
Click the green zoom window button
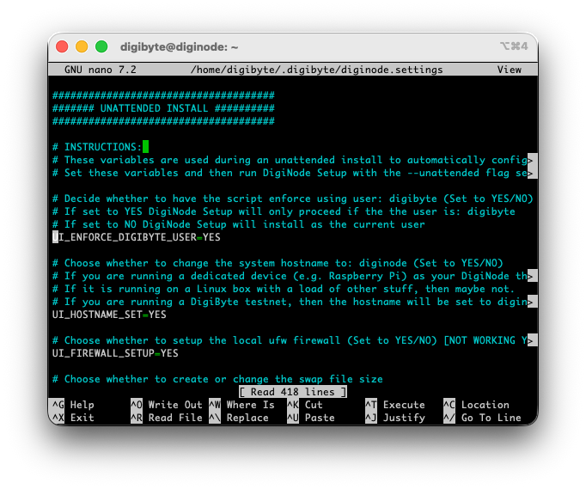[101, 46]
